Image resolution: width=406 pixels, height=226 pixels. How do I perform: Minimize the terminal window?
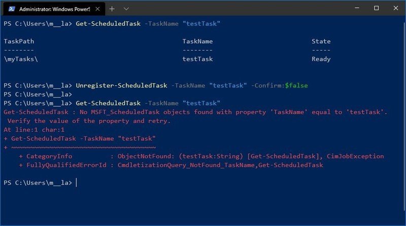(357, 8)
